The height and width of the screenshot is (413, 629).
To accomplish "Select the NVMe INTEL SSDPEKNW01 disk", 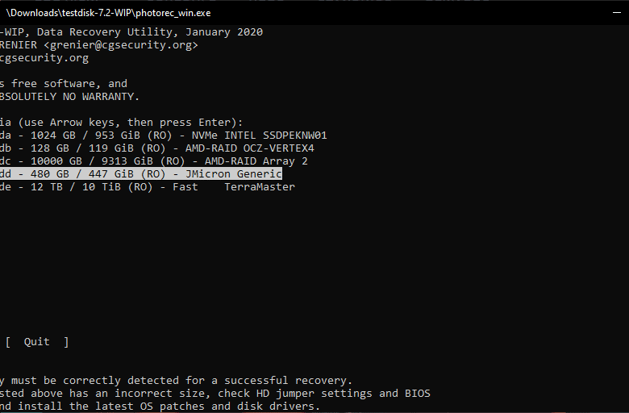I will [x=164, y=136].
